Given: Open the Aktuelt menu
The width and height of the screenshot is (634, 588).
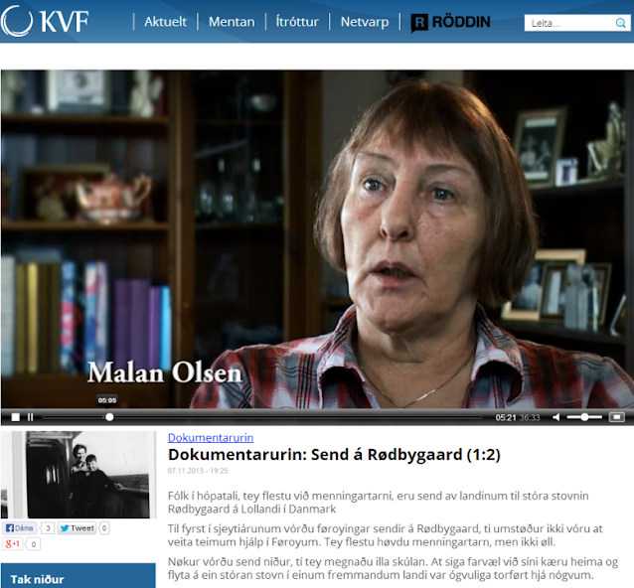Looking at the screenshot, I should coord(165,22).
